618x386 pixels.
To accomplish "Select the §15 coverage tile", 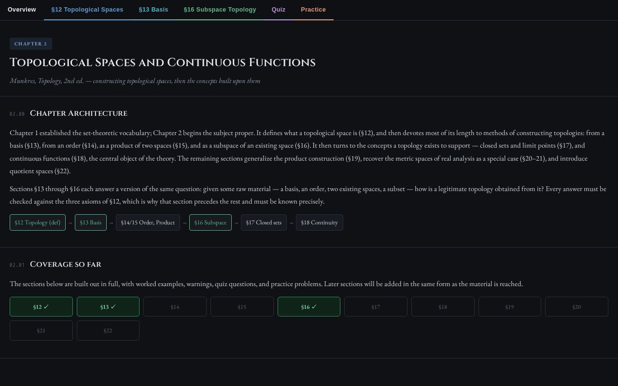I will tap(242, 307).
